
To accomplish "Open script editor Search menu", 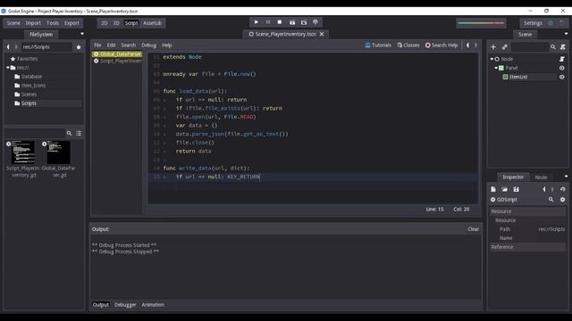I will [129, 45].
